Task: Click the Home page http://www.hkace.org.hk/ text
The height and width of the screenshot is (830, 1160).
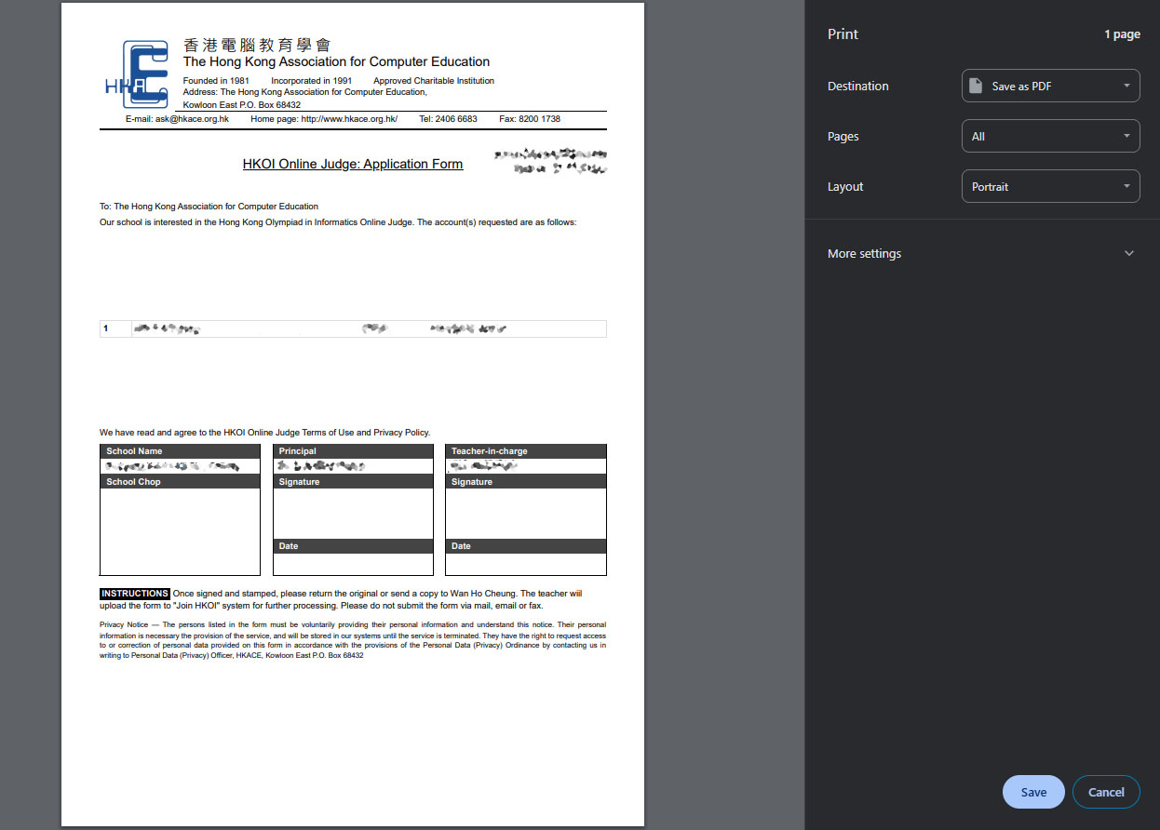Action: coord(324,119)
